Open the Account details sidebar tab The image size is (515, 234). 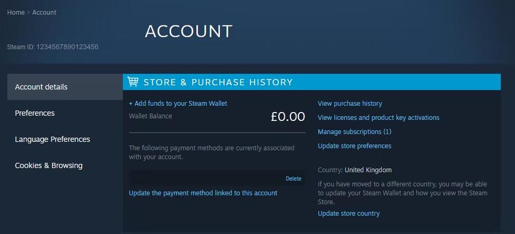[x=65, y=87]
